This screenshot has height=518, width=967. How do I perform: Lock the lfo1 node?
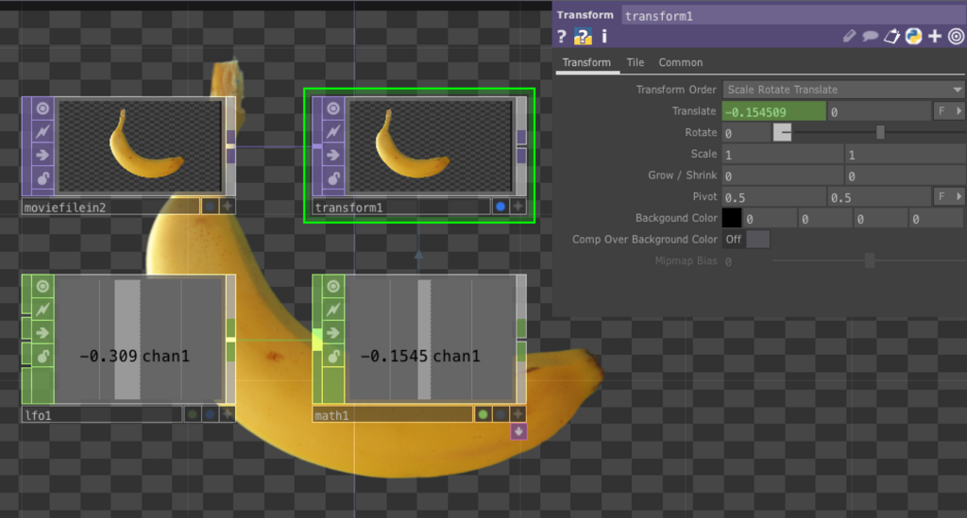tap(42, 357)
